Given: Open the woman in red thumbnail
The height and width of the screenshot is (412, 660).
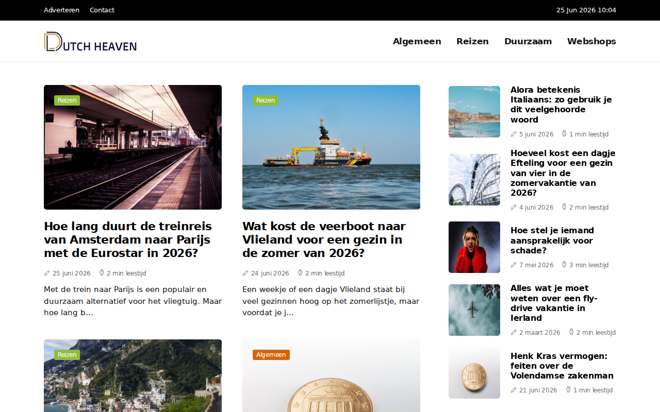Looking at the screenshot, I should 474,247.
